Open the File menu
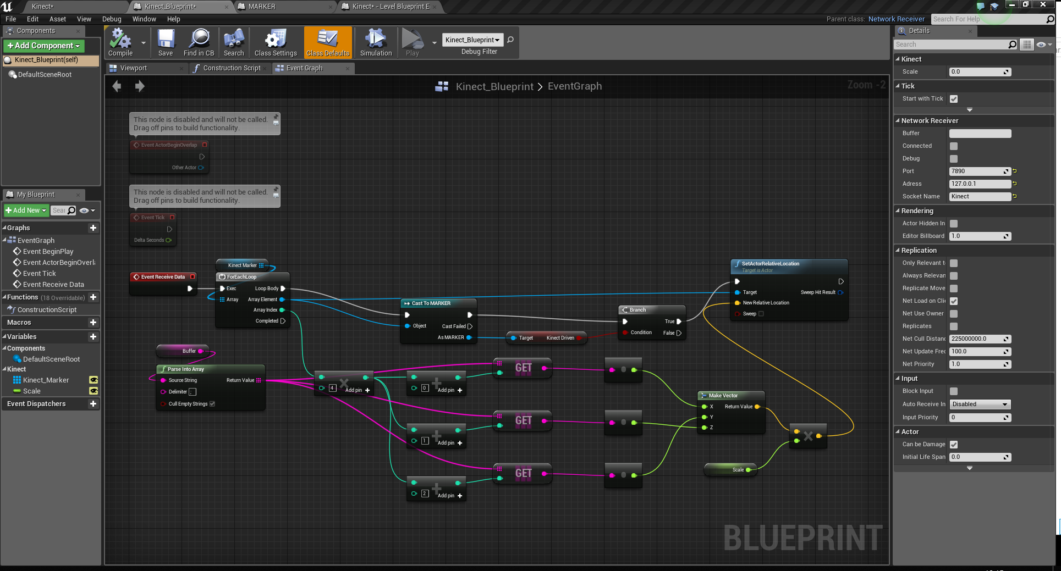Image resolution: width=1061 pixels, height=571 pixels. click(x=10, y=19)
